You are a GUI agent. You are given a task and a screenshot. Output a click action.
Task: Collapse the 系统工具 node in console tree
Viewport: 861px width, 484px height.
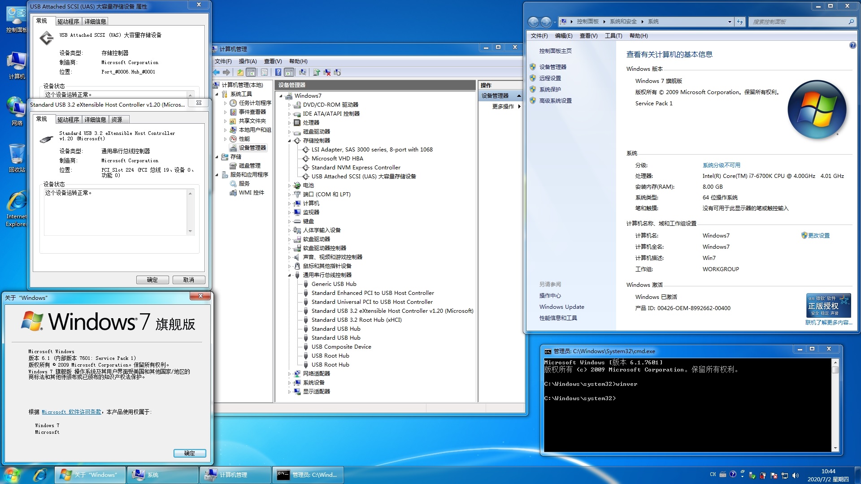[217, 94]
